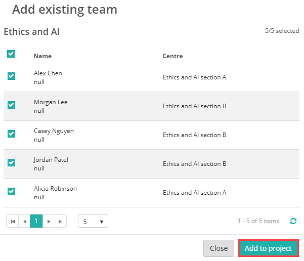Sort by Centre column header
The image size is (304, 261).
pos(172,56)
